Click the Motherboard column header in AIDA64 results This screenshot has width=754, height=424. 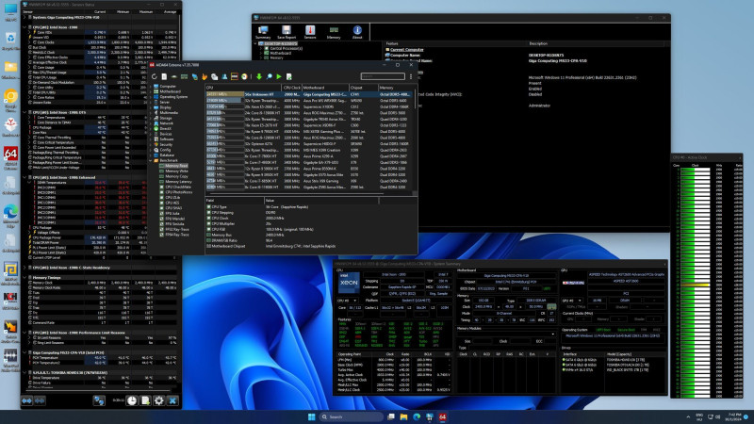click(325, 88)
